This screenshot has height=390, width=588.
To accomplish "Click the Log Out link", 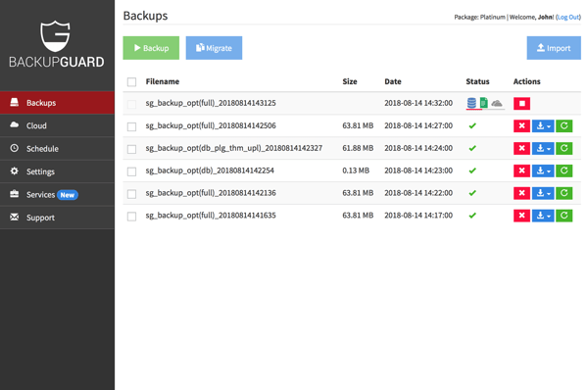I will click(568, 18).
